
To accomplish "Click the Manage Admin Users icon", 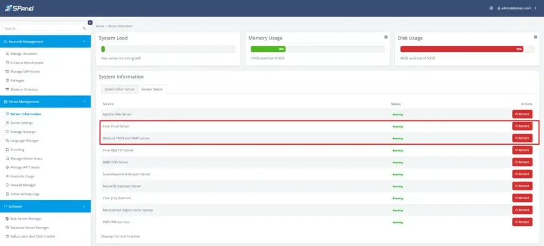I will [7, 158].
